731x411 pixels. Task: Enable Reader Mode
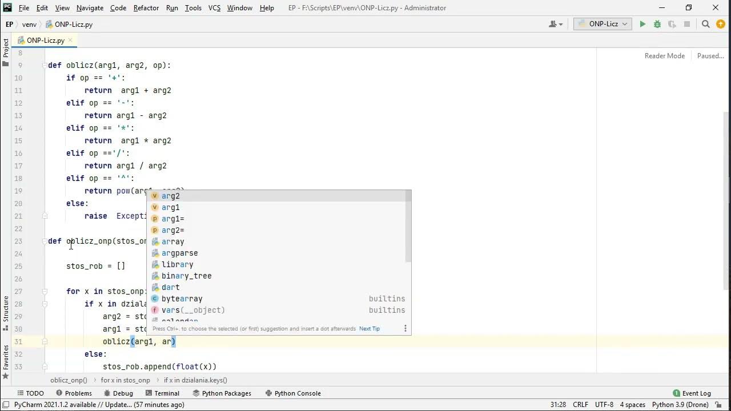[x=664, y=56]
